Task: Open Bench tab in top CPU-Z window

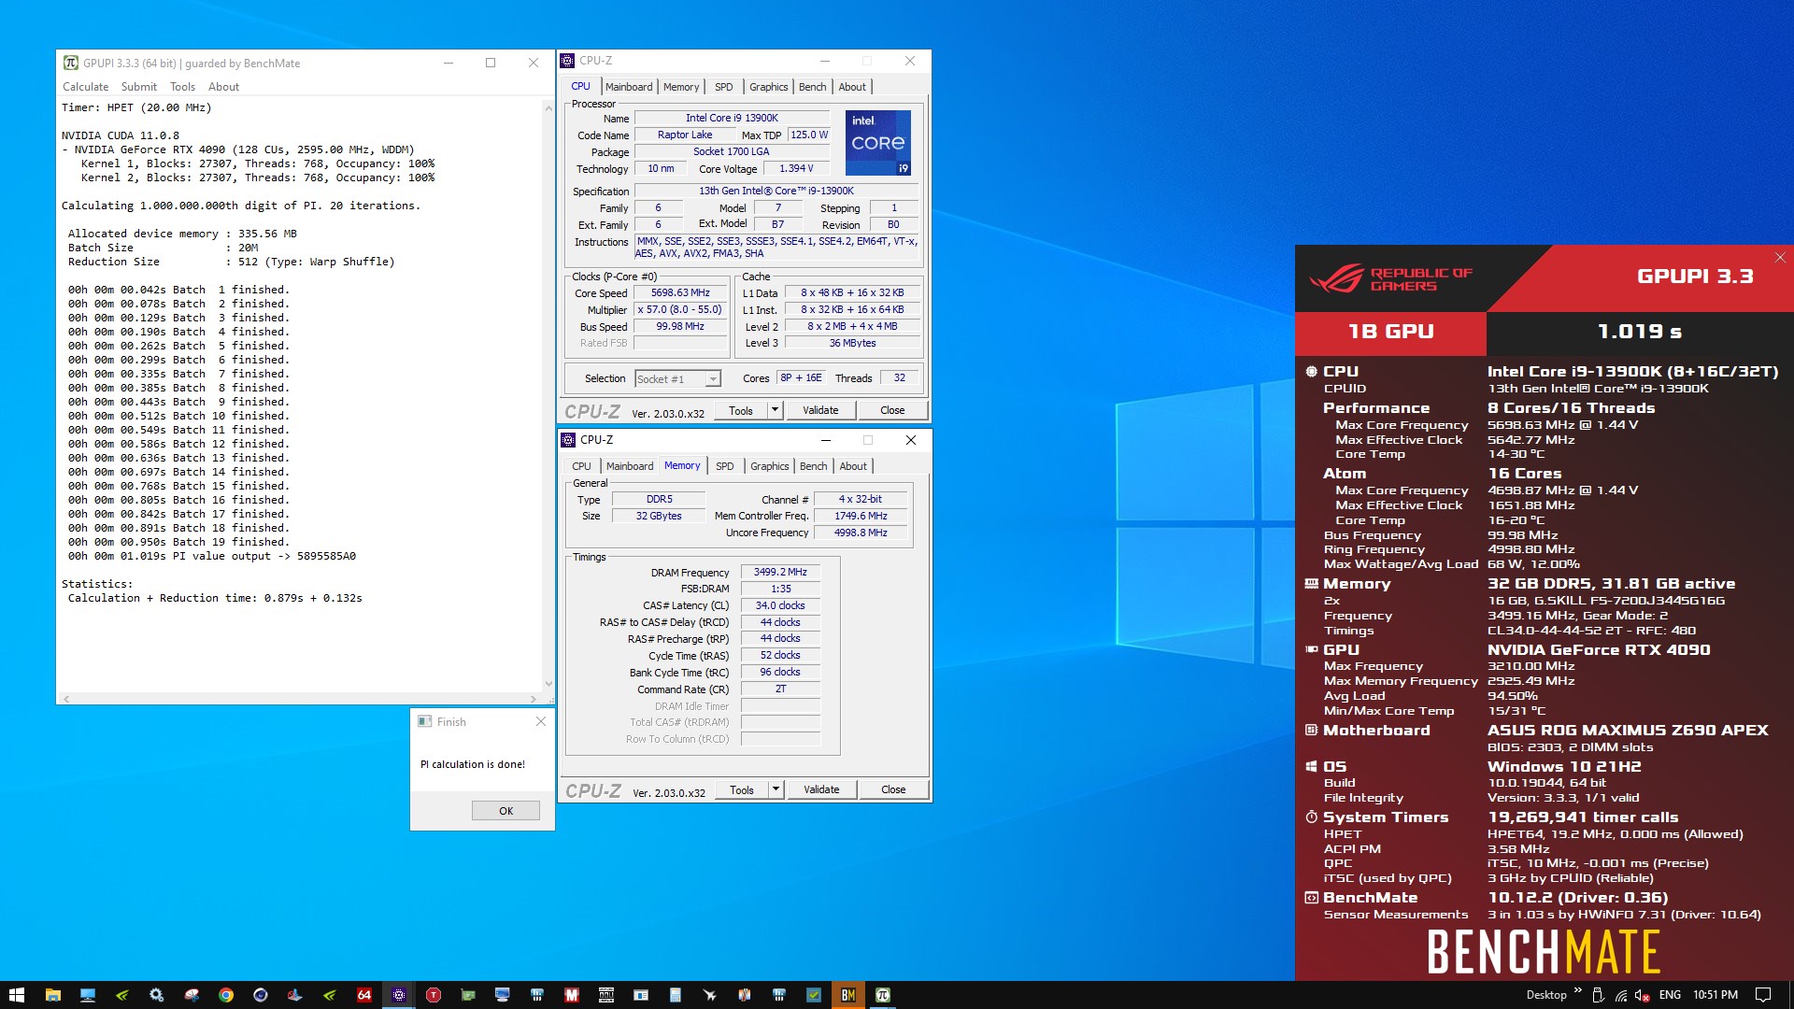Action: tap(813, 87)
